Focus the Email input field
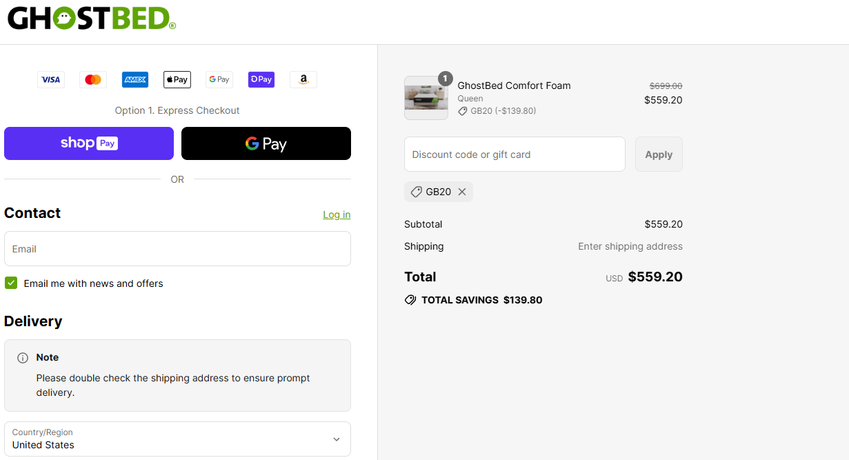Screen dimensions: 849x460 (177, 249)
